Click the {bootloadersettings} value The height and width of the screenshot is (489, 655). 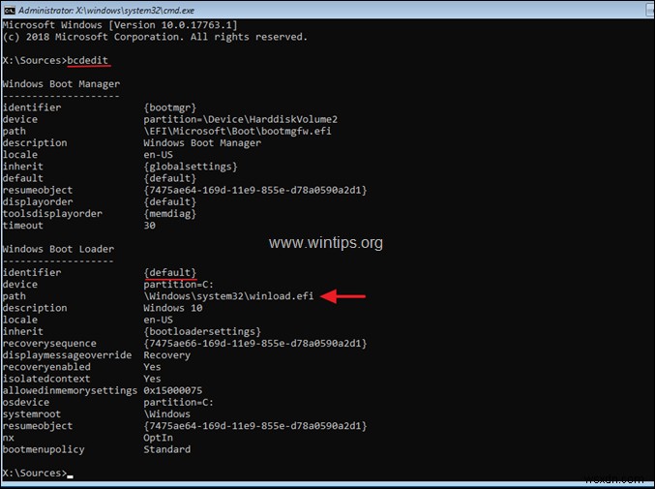[202, 331]
